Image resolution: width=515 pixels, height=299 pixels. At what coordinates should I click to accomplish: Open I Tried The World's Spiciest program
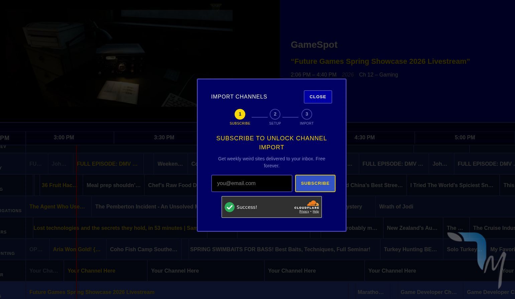[x=452, y=185]
